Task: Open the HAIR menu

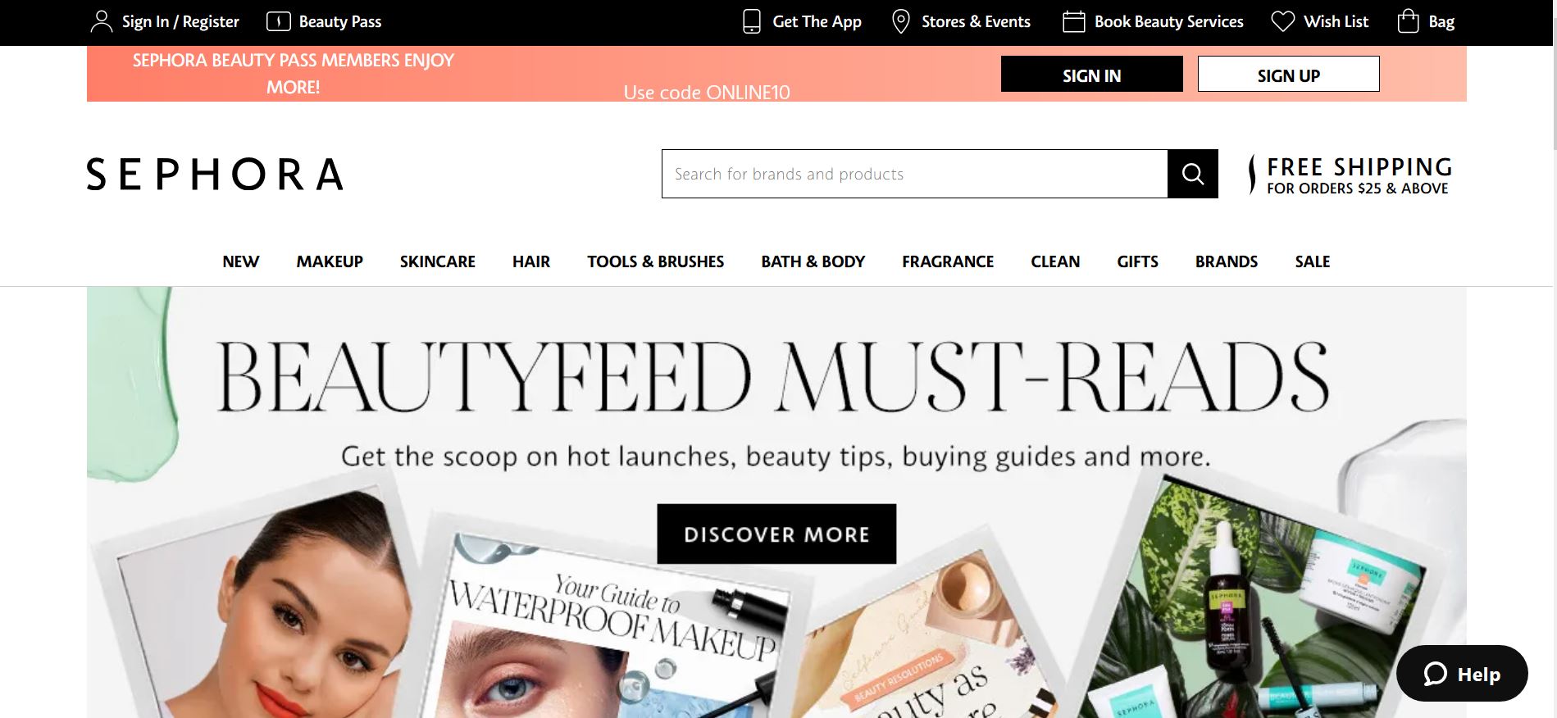Action: click(x=531, y=261)
